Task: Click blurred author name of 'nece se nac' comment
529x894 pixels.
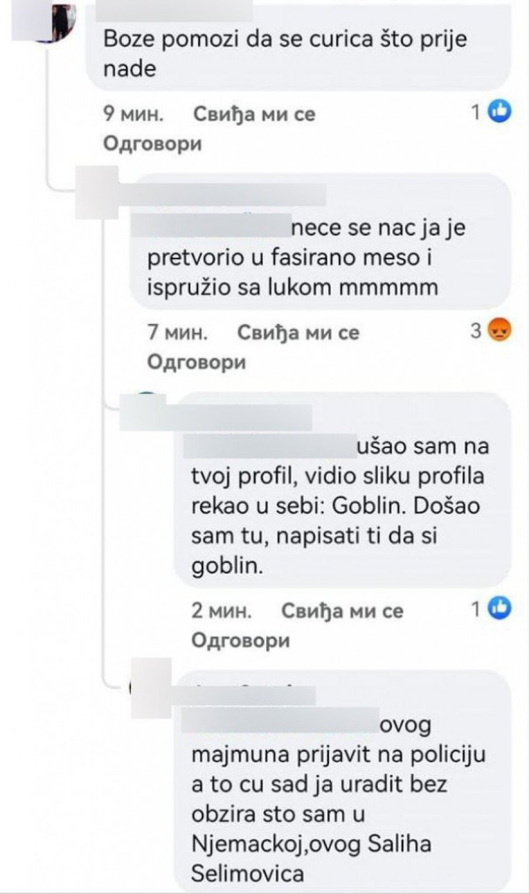Action: 222,195
